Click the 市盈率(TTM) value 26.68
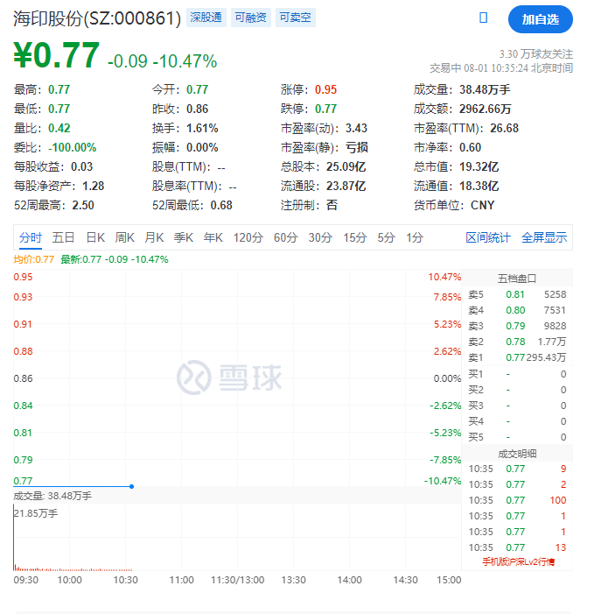594x614 pixels. (505, 128)
